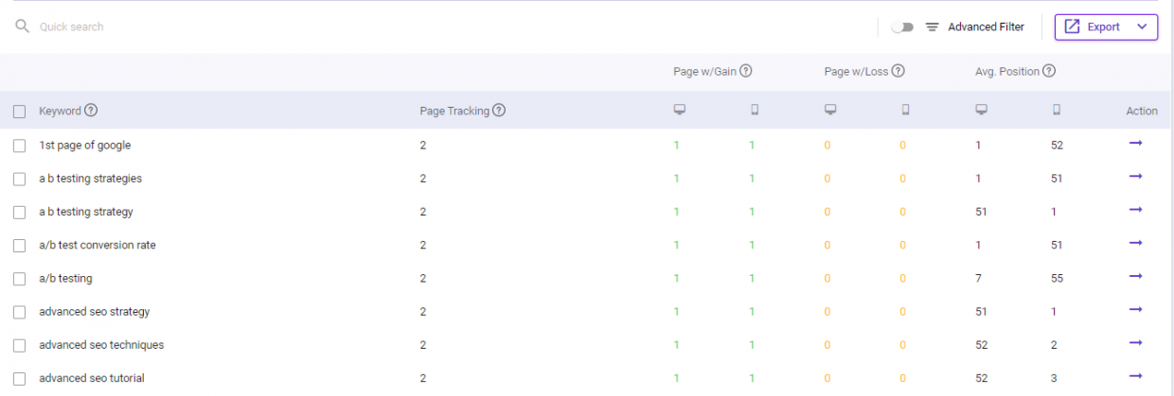This screenshot has width=1174, height=396.
Task: Click the Advanced Filter label
Action: point(987,27)
